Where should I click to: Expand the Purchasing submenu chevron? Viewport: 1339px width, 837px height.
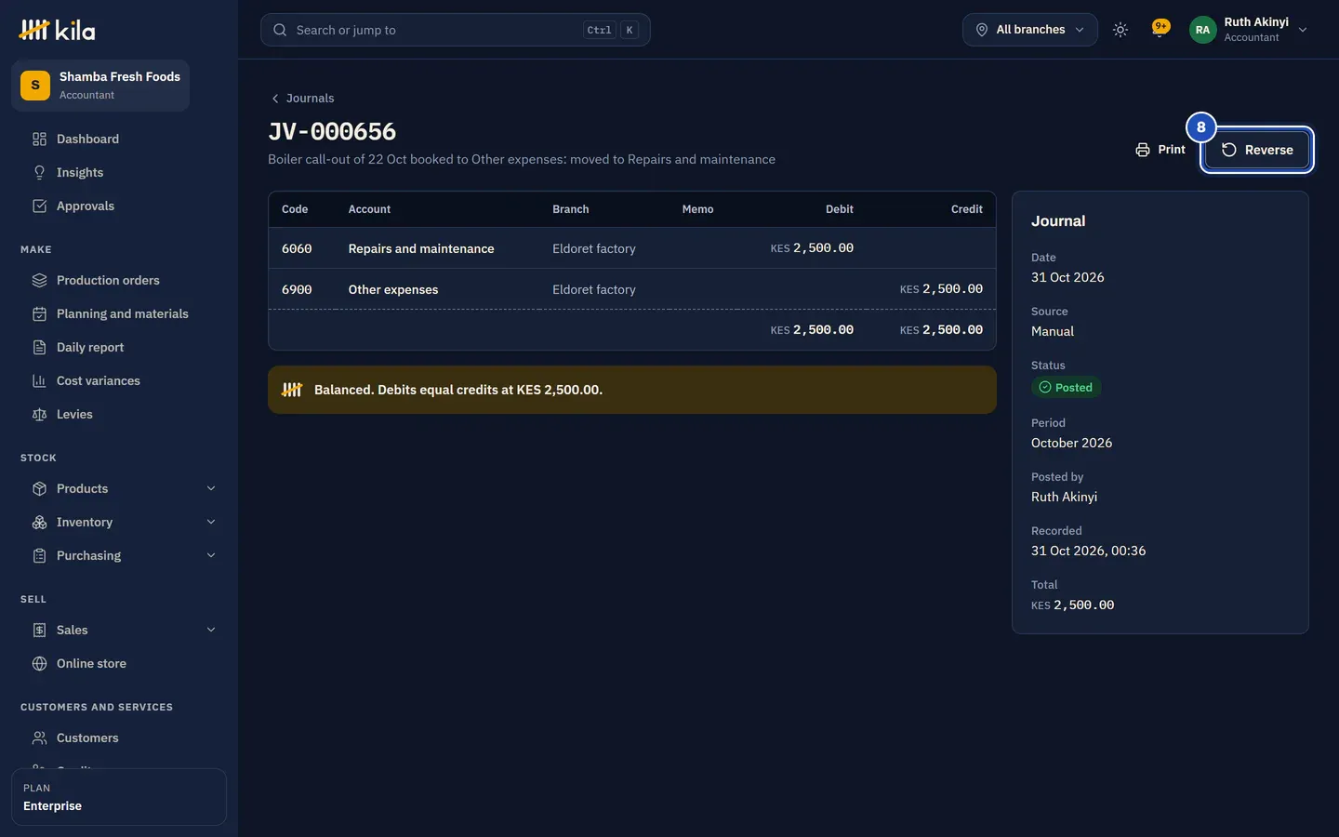[x=211, y=556]
